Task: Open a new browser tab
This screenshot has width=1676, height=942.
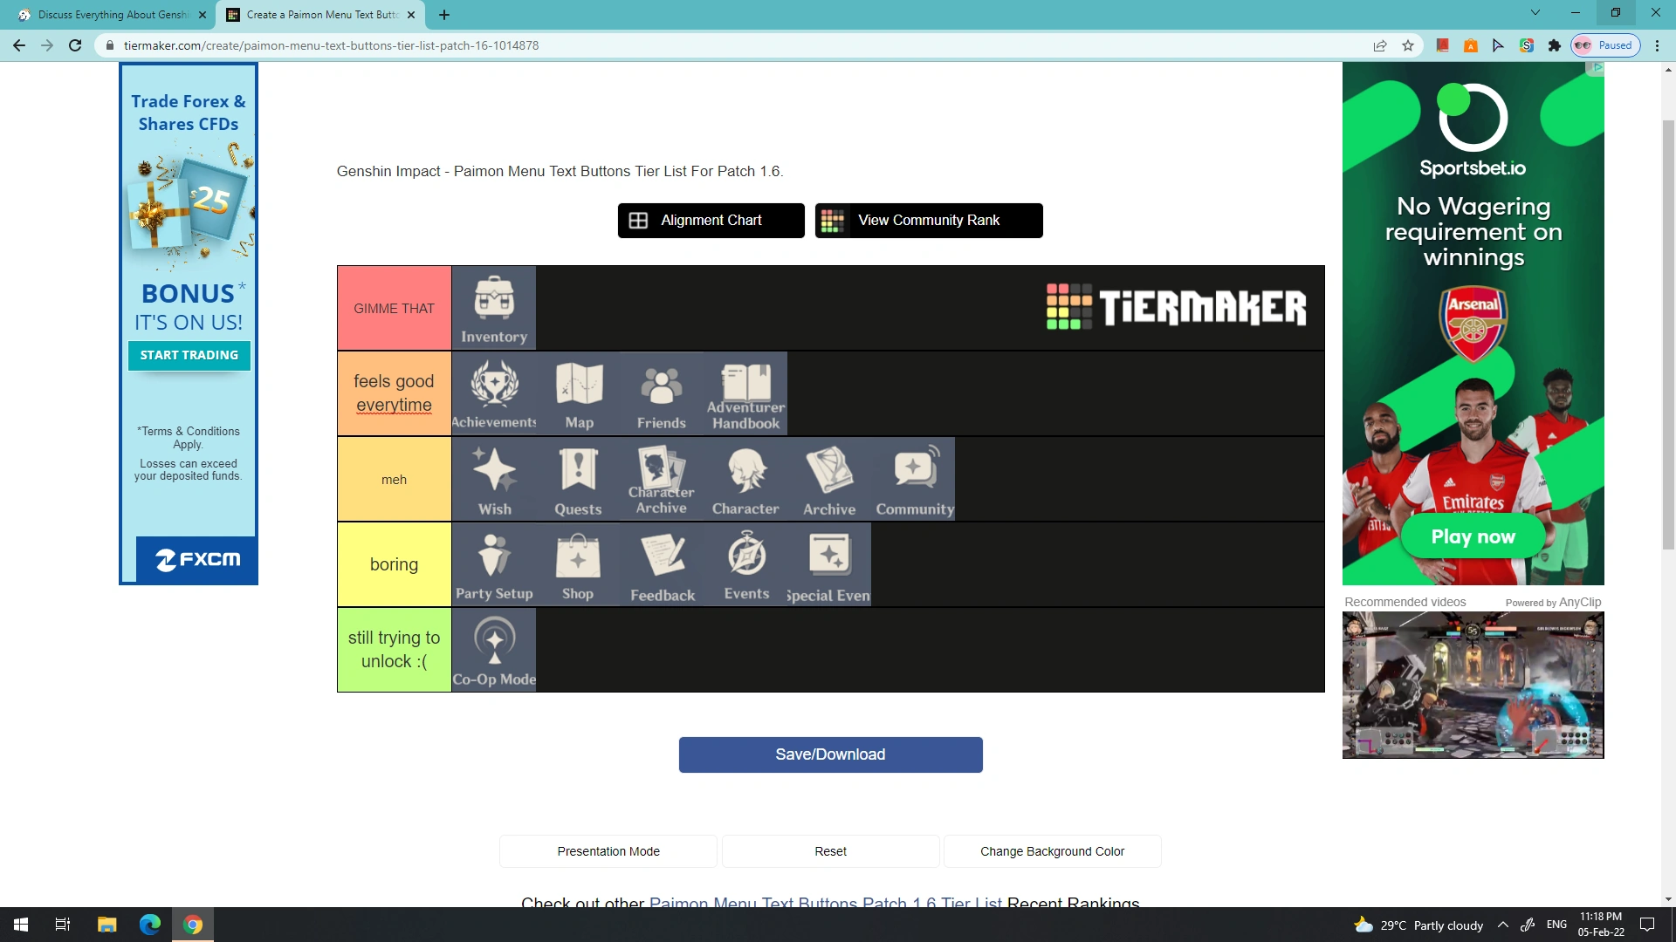Action: tap(444, 15)
